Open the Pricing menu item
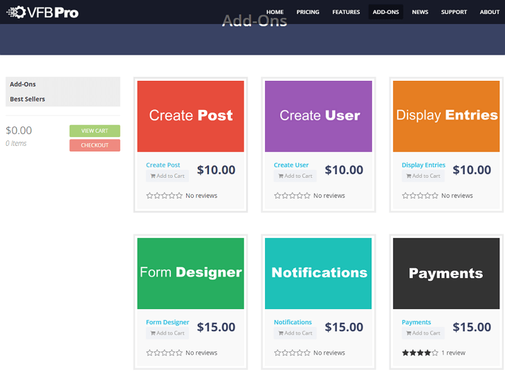505x372 pixels. click(x=308, y=12)
